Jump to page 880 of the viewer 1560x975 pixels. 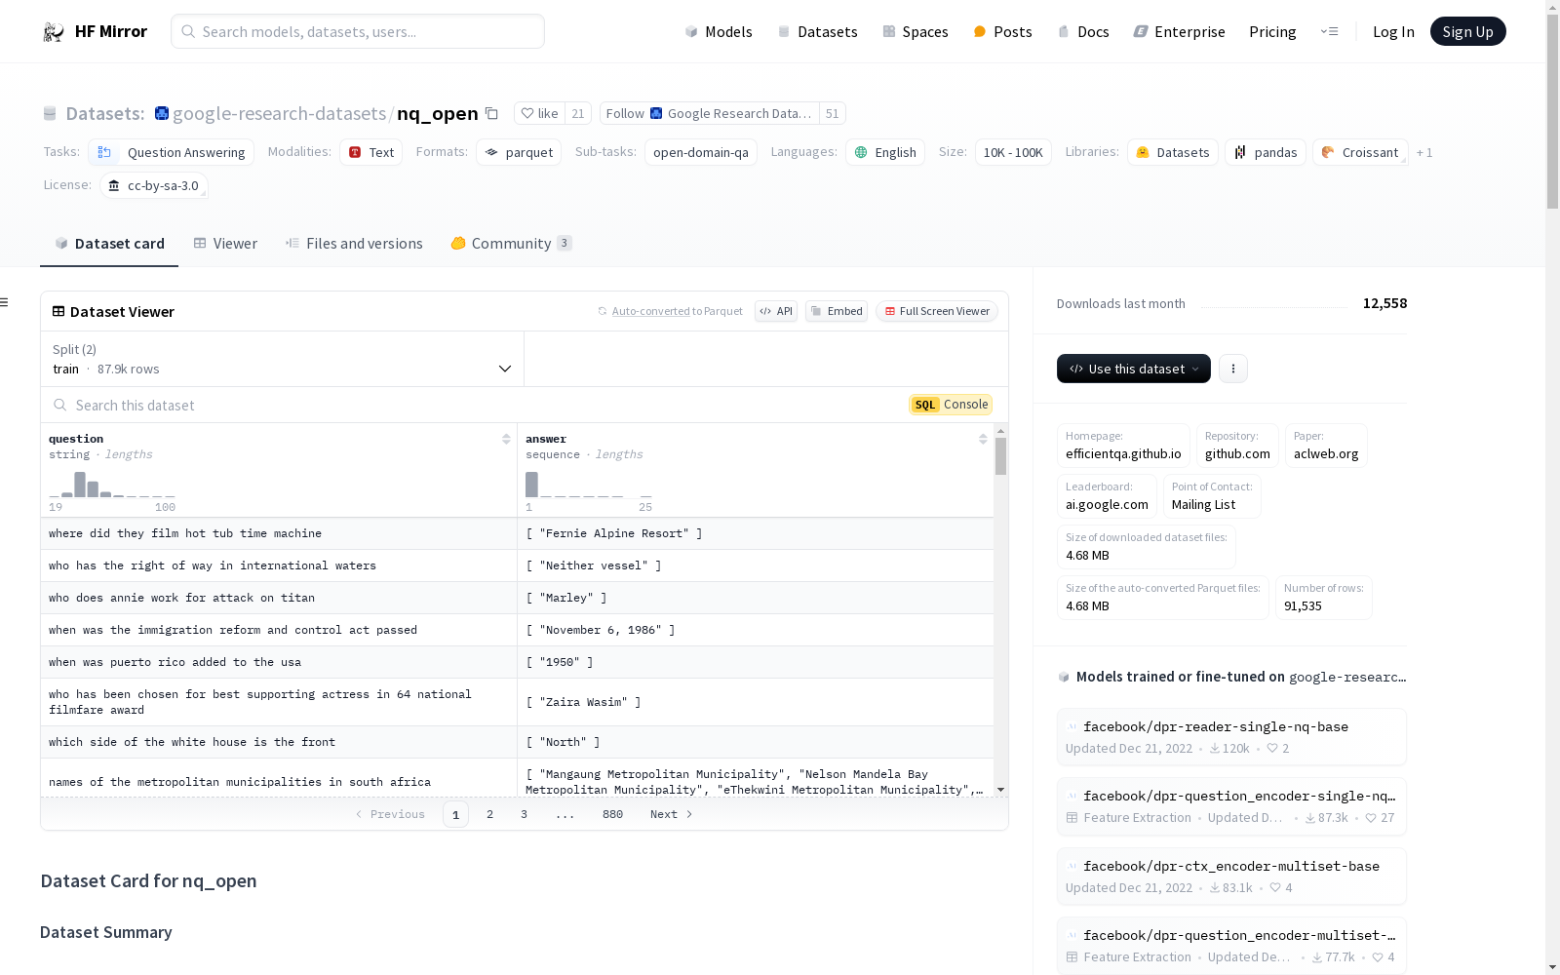[x=612, y=814]
